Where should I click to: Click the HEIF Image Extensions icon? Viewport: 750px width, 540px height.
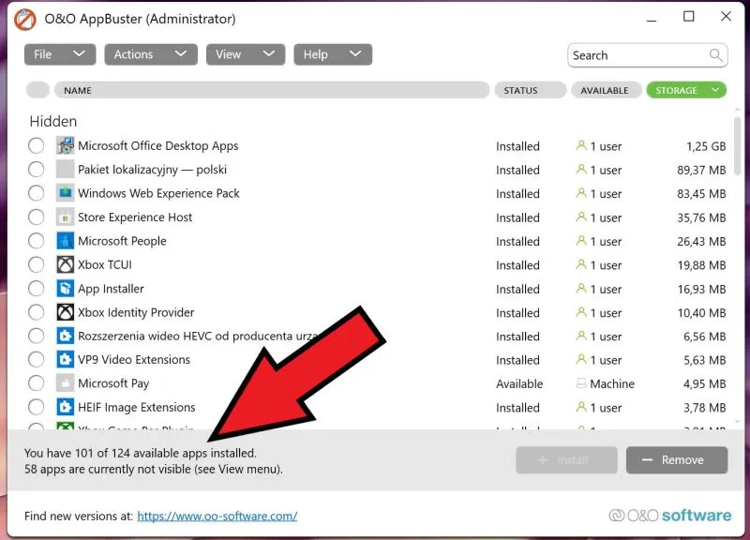(64, 408)
